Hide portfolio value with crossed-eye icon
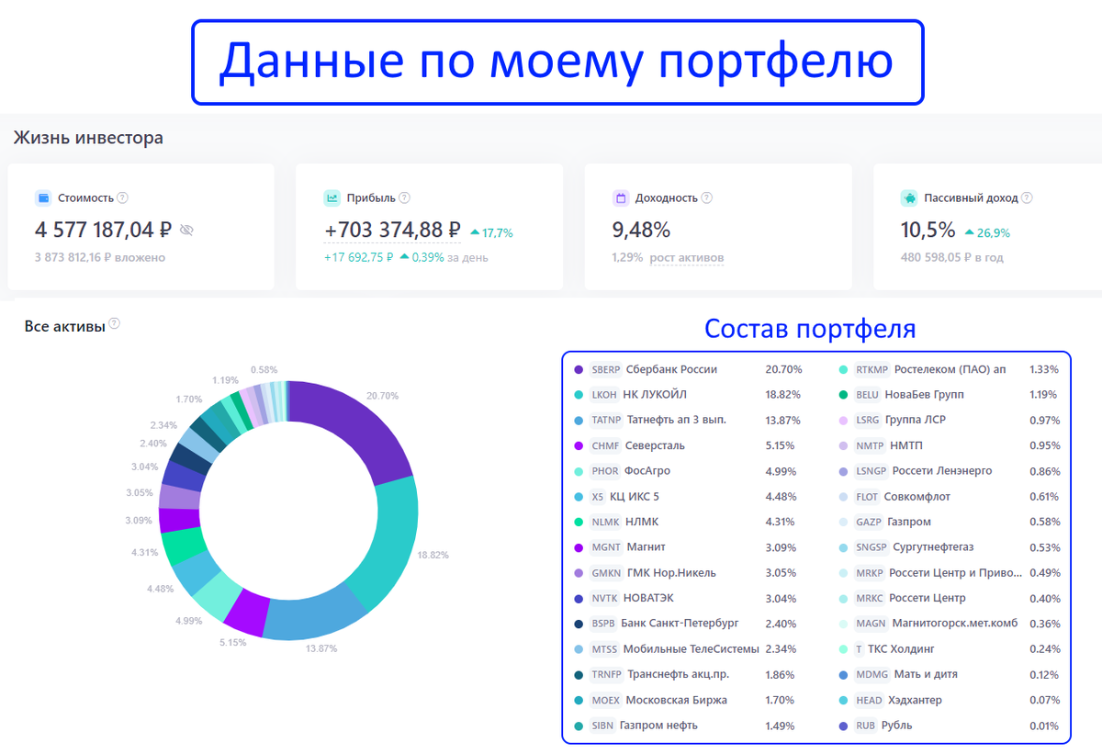This screenshot has width=1102, height=754. (186, 230)
